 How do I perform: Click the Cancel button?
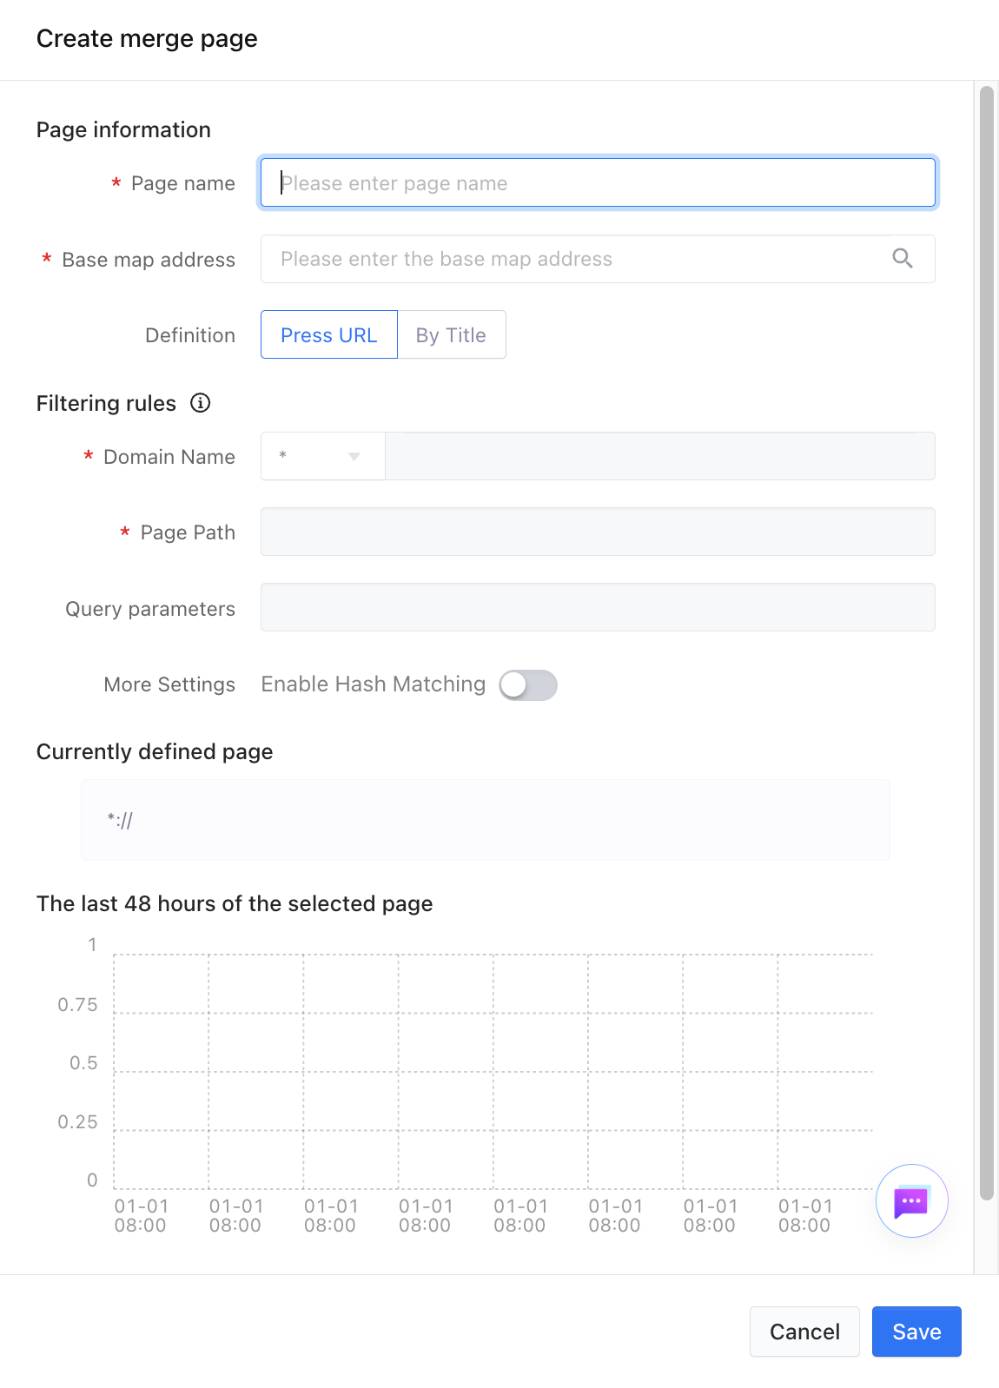pyautogui.click(x=804, y=1332)
